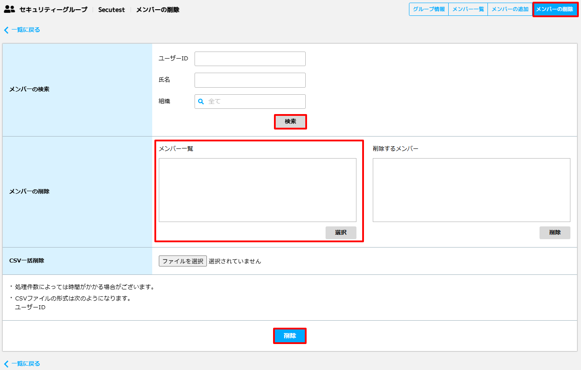Click the CSVファイルの形式 note text
The height and width of the screenshot is (370, 581).
pos(73,298)
